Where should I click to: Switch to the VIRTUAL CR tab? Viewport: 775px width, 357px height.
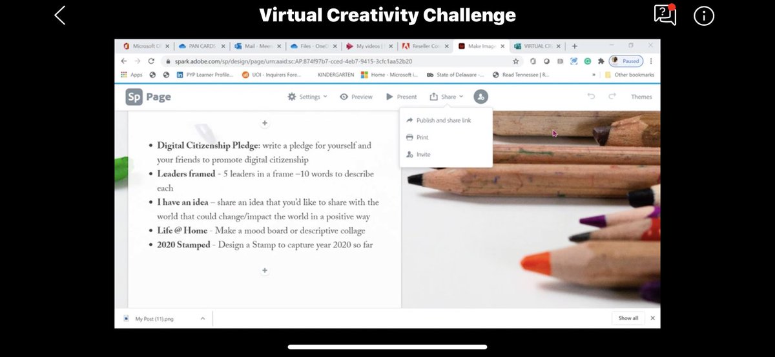pyautogui.click(x=536, y=46)
